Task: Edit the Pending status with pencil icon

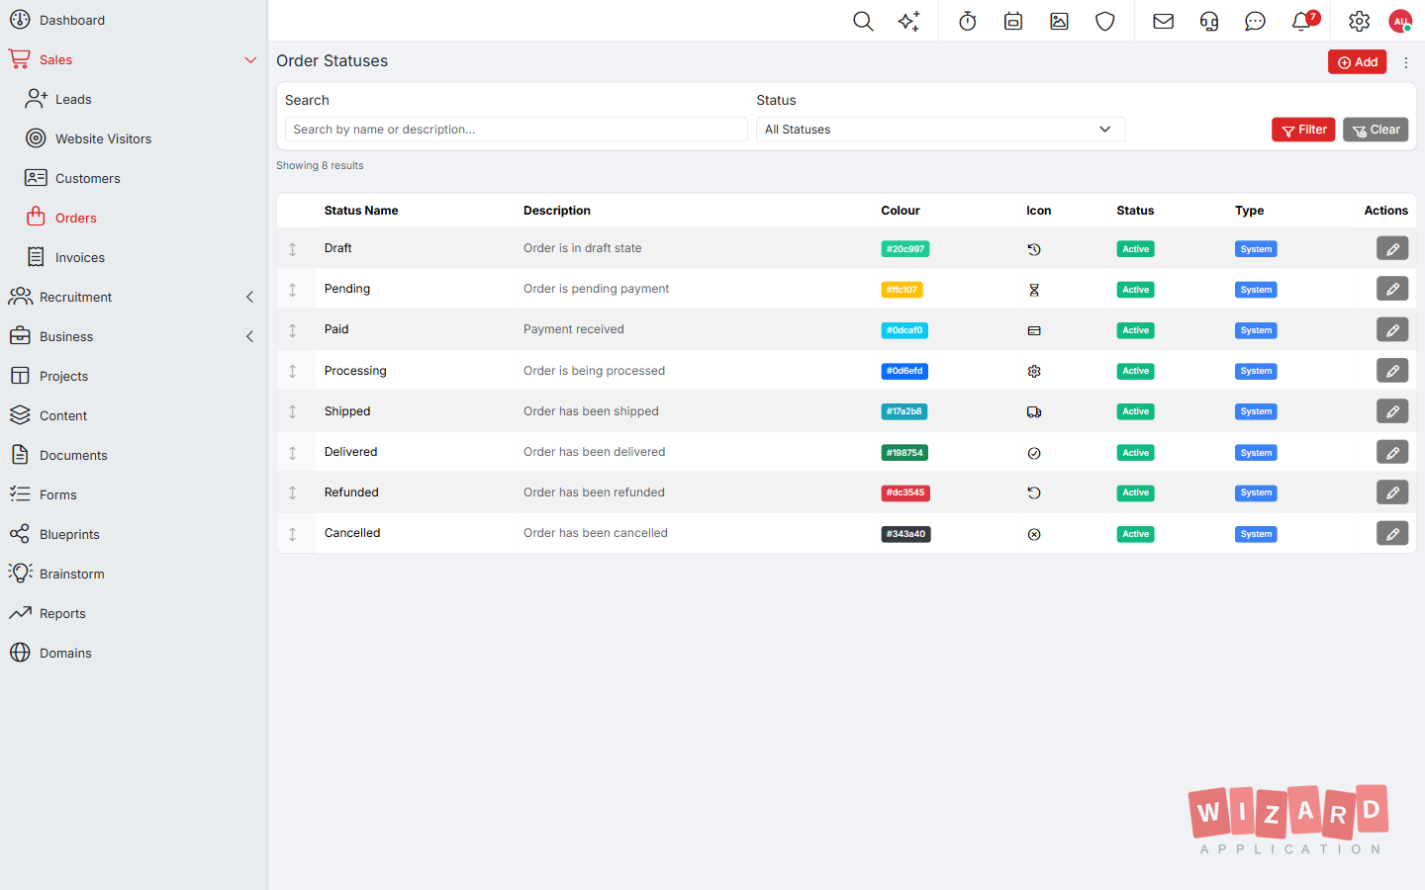Action: [x=1392, y=289]
